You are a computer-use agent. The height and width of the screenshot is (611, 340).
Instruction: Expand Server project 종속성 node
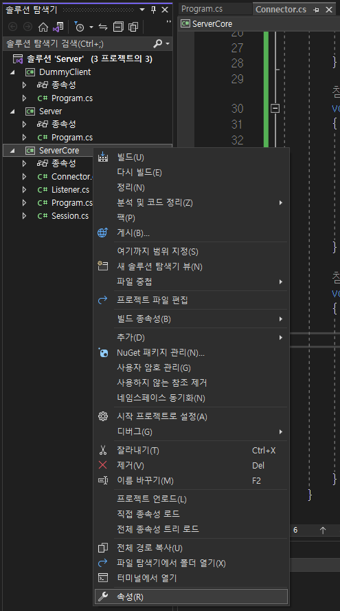point(25,125)
